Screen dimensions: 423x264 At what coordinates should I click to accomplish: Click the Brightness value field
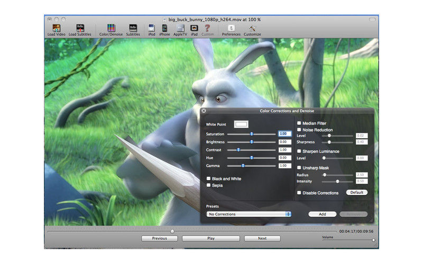tap(285, 142)
